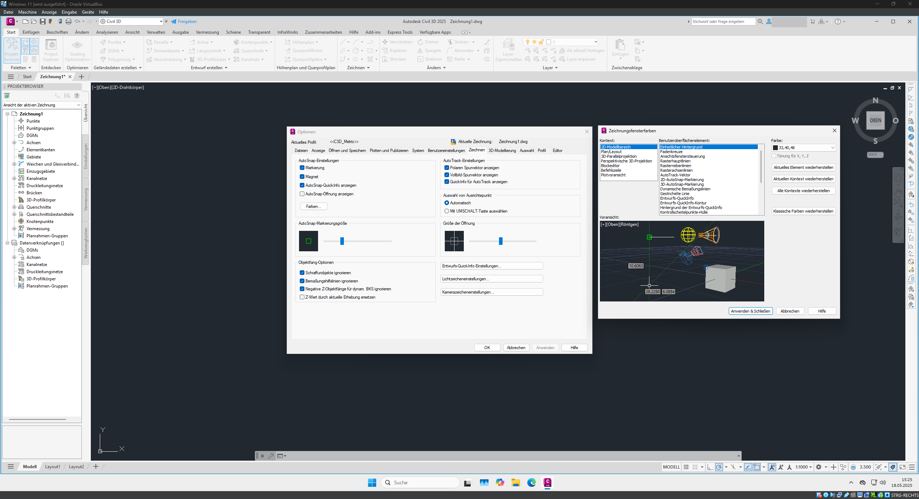Image resolution: width=919 pixels, height=499 pixels.
Task: Click OK in the Optionen dialog
Action: point(487,348)
